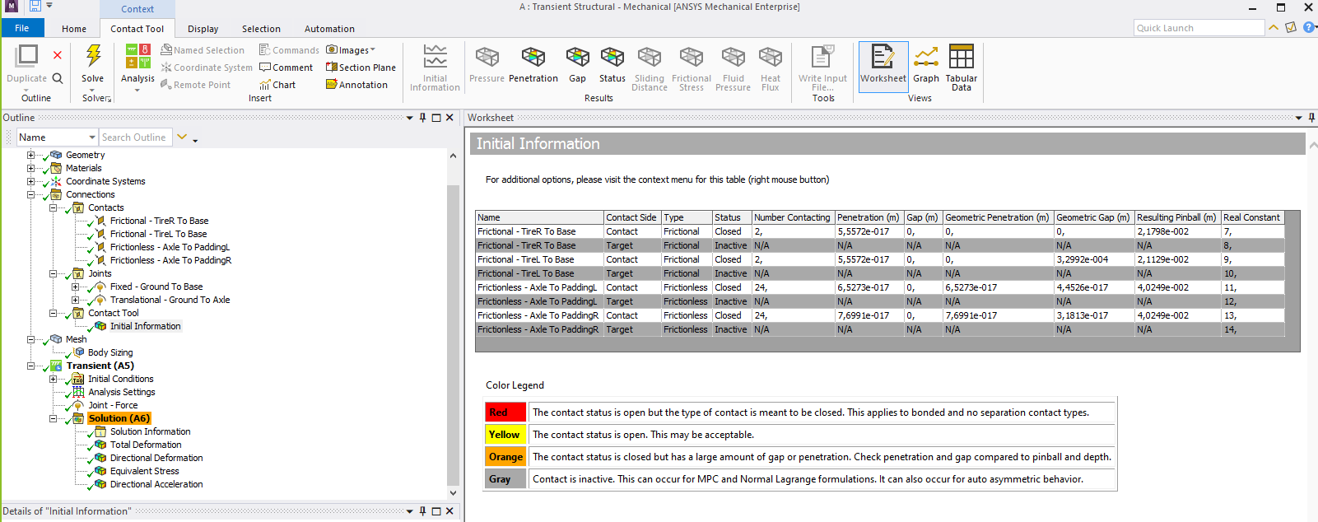1318x522 pixels.
Task: Open the Graph view
Action: click(925, 64)
